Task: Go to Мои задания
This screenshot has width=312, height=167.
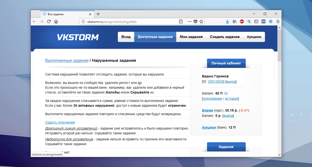Action: point(191,37)
